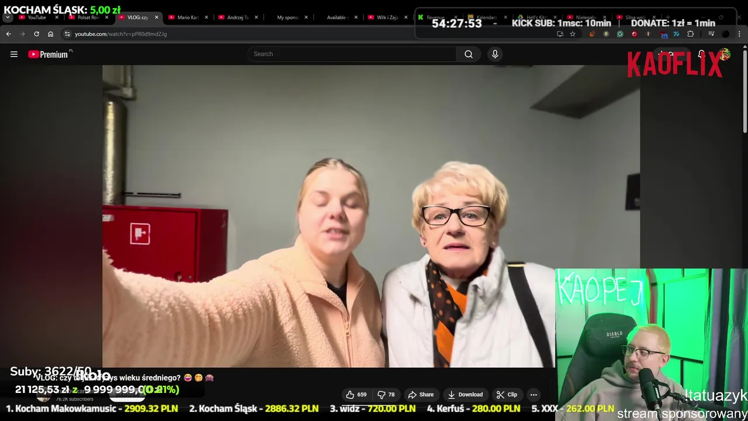Open the tab search dropdown arrow
Image resolution: width=748 pixels, height=421 pixels.
[x=8, y=18]
